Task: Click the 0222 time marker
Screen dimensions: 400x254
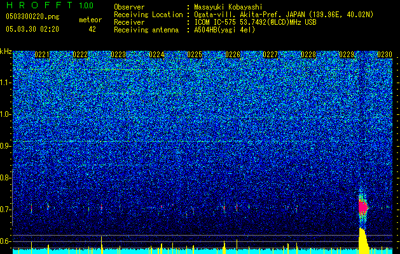Action: point(80,55)
